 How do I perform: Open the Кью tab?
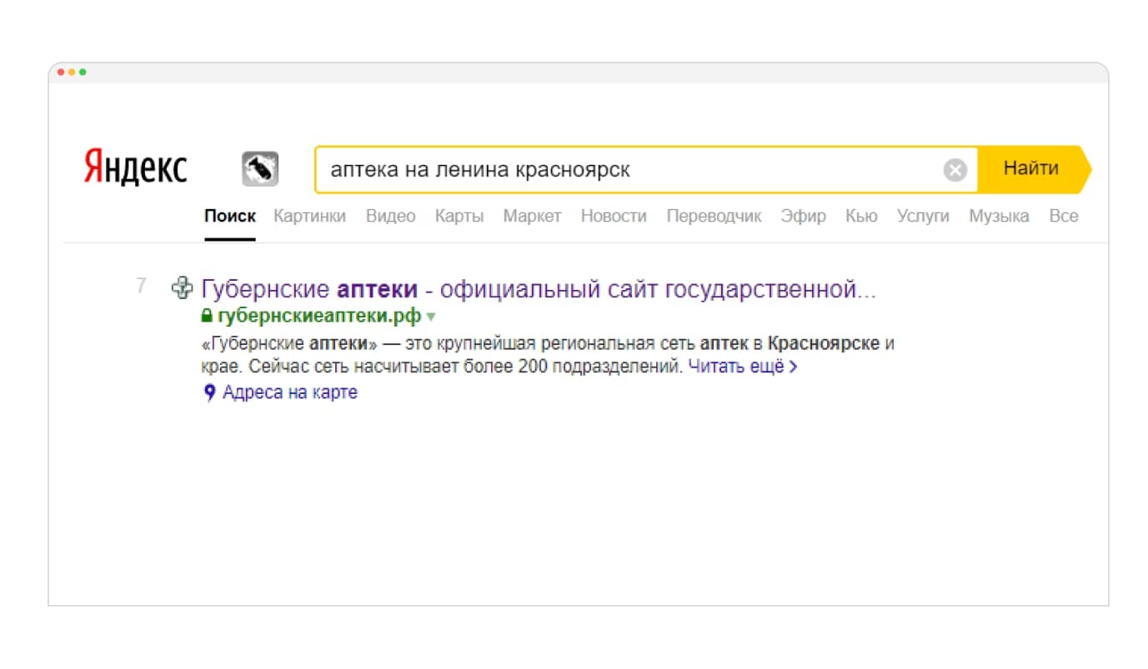coord(861,216)
